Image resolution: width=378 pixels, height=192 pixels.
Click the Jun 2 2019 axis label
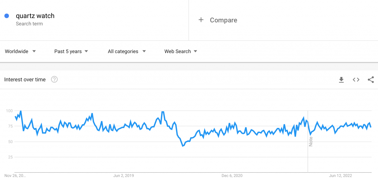[123, 175]
